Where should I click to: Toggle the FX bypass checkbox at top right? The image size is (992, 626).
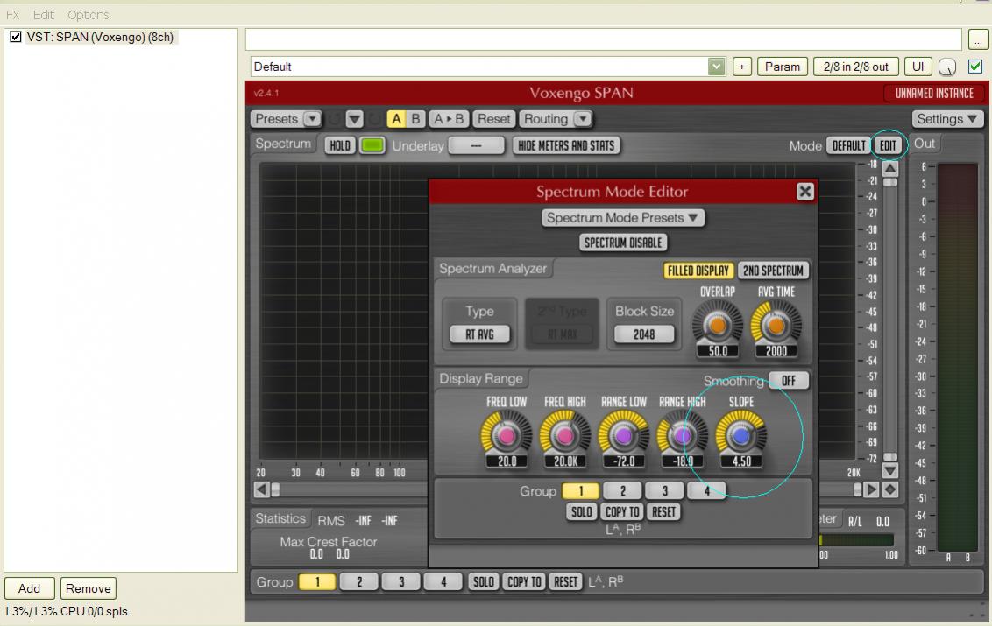975,67
